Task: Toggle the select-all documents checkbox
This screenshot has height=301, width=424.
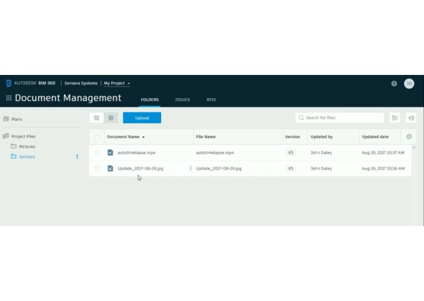Action: pyautogui.click(x=97, y=137)
